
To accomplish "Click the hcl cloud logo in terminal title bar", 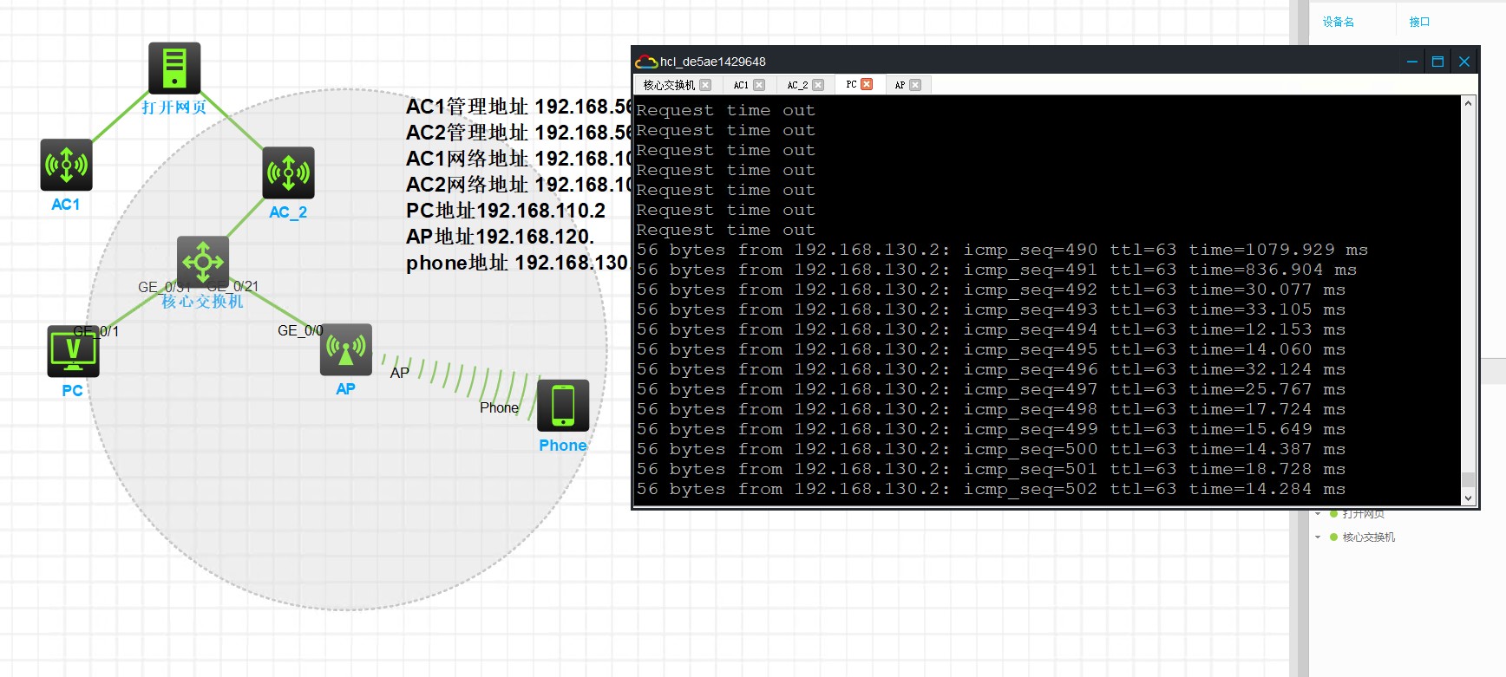I will [646, 62].
